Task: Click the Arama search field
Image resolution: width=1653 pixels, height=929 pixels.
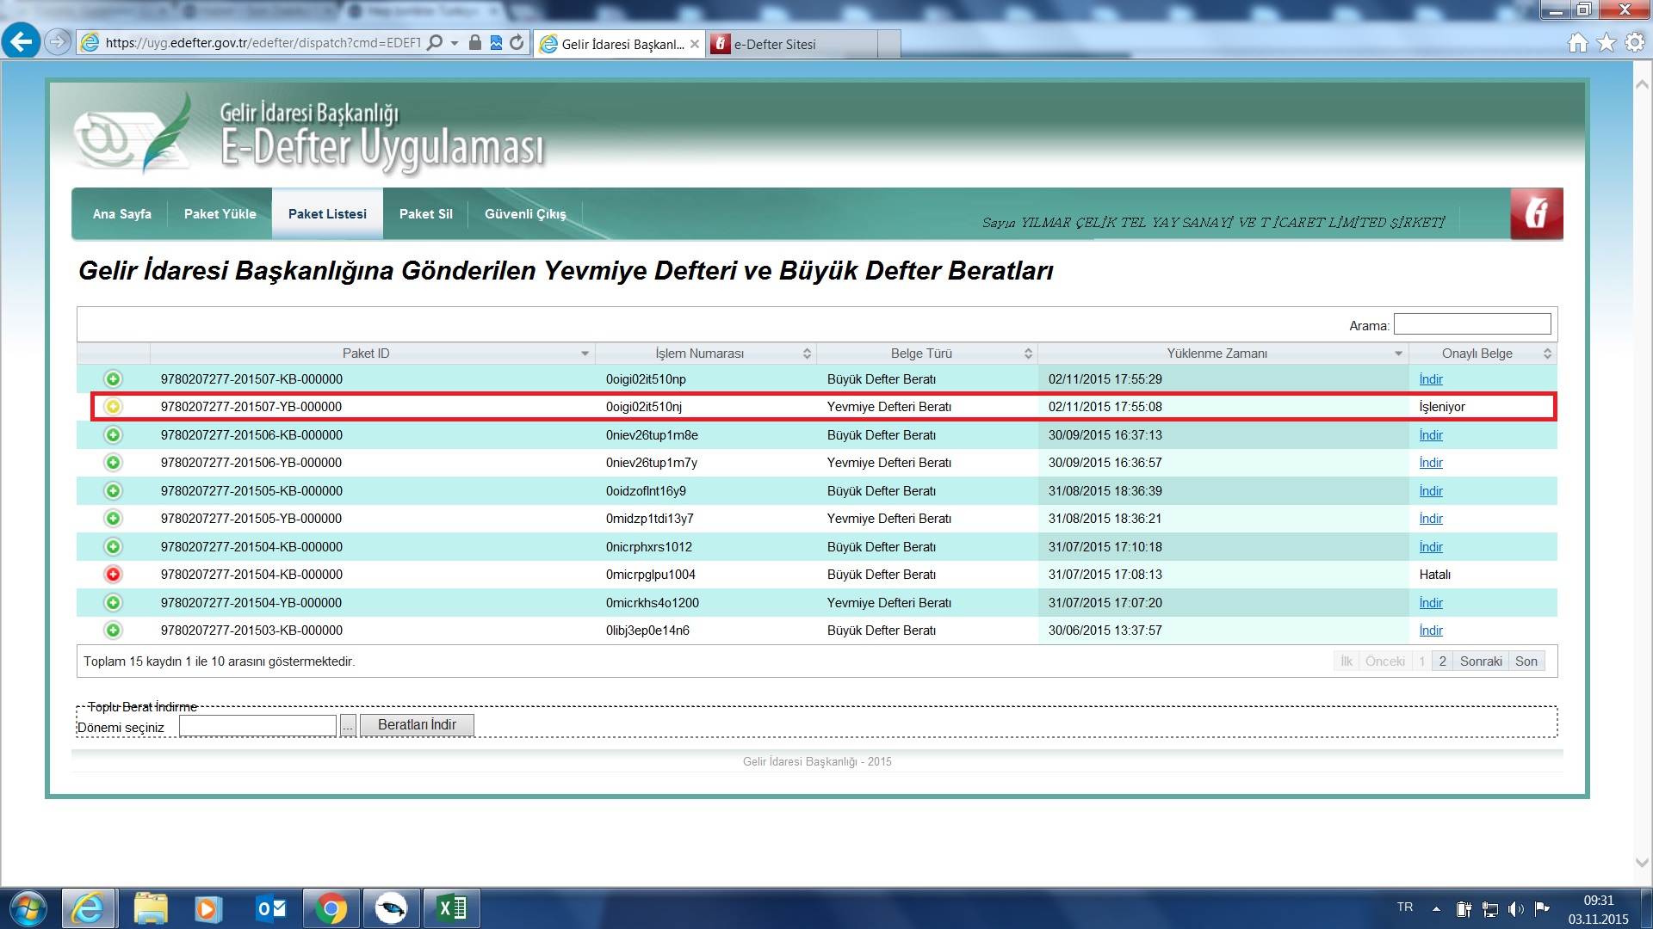Action: tap(1471, 324)
